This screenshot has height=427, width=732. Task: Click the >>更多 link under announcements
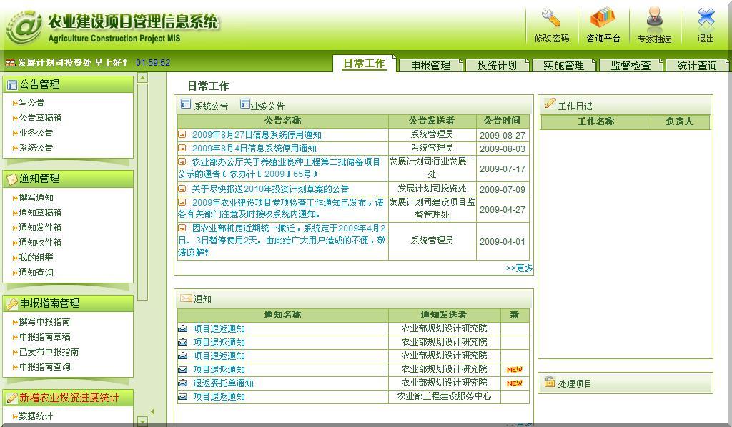coord(519,268)
